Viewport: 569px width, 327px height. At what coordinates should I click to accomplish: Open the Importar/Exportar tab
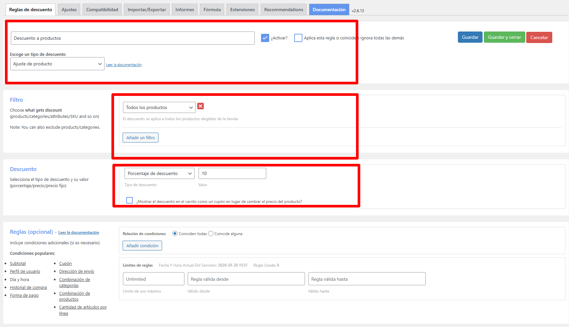(x=147, y=10)
